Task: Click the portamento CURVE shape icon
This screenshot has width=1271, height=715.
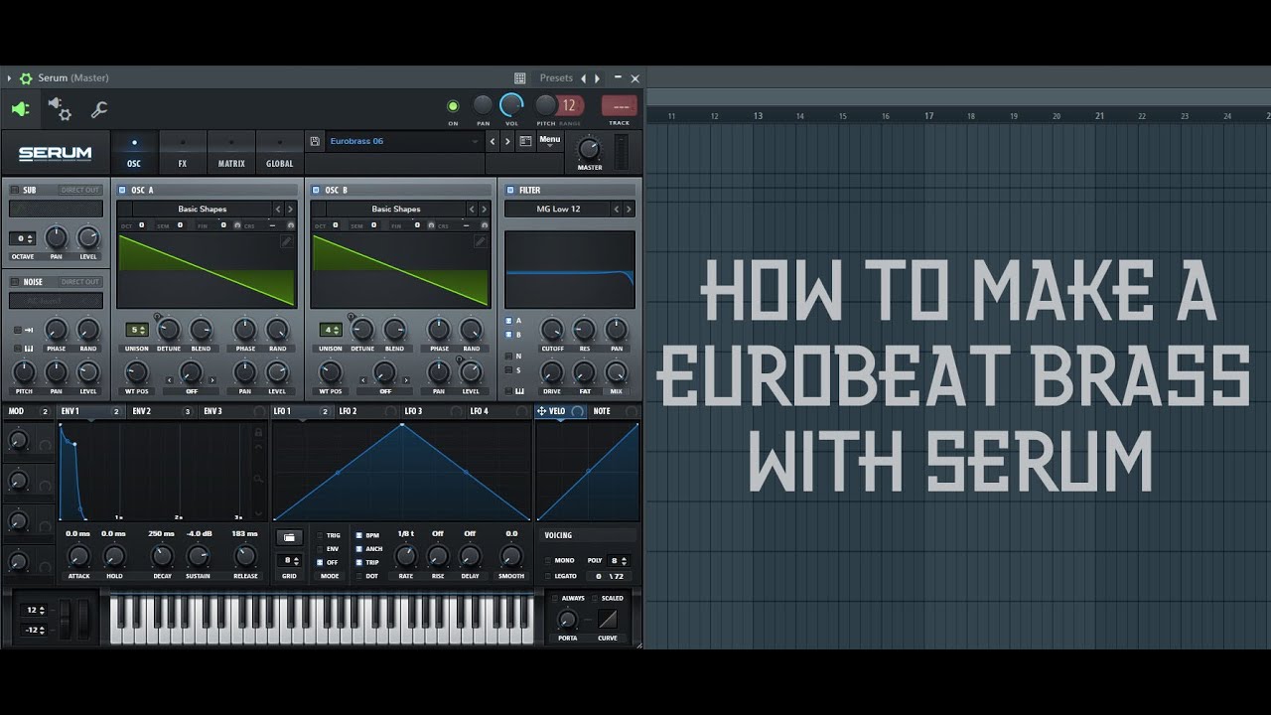Action: (x=607, y=620)
